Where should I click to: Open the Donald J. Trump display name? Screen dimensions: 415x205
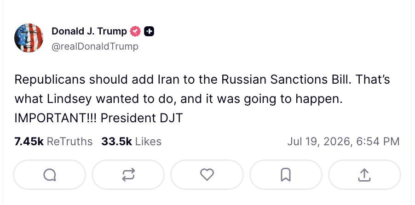click(x=89, y=31)
